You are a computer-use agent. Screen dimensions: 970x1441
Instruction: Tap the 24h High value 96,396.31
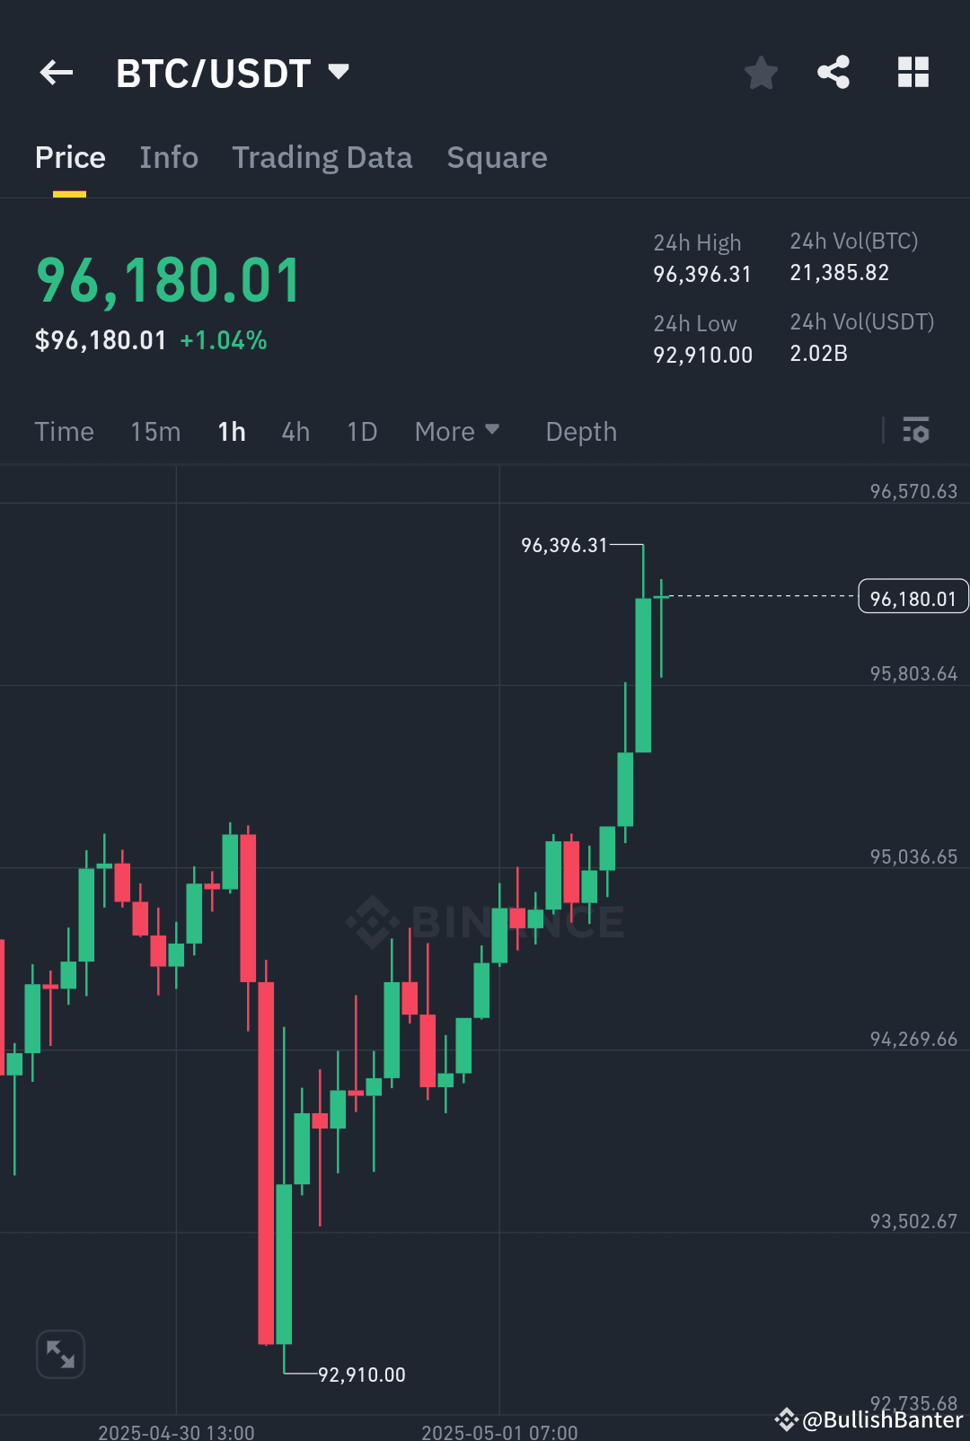[x=702, y=274]
